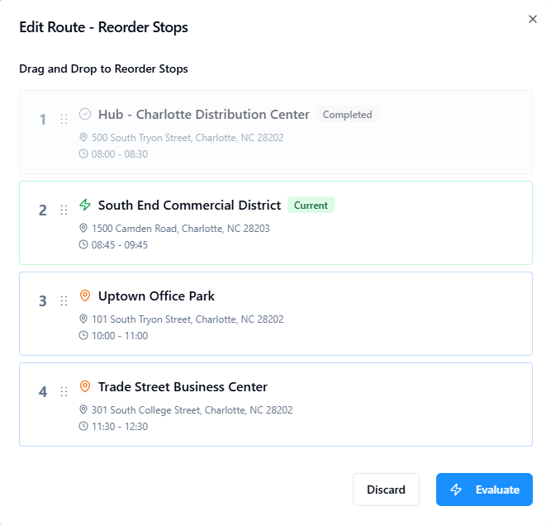Viewport: 551px width, 525px height.
Task: Click drag handle for South End stop
Action: pos(64,210)
